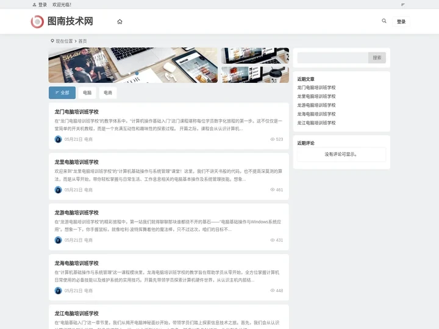Image resolution: width=439 pixels, height=329 pixels.
Task: Click 电商 category tag under 龙里 post
Action: (88, 190)
